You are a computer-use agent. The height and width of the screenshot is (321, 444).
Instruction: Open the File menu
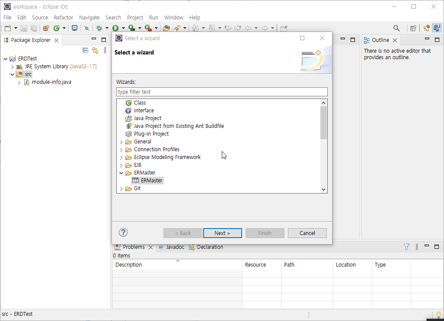pyautogui.click(x=7, y=18)
